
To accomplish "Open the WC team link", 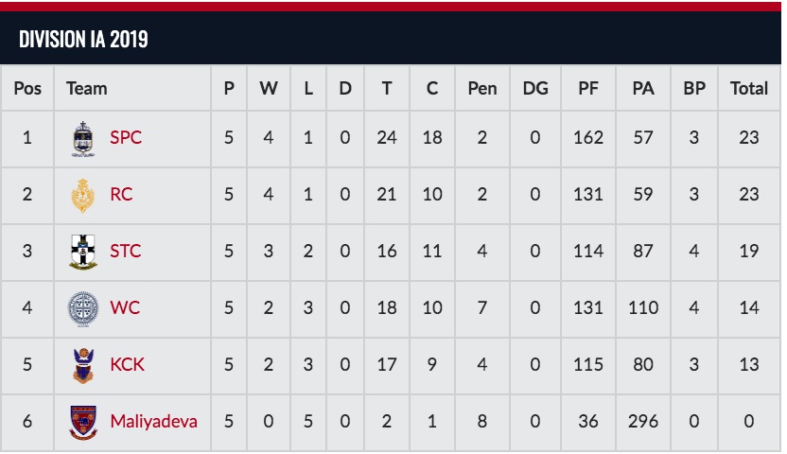I will (x=125, y=307).
